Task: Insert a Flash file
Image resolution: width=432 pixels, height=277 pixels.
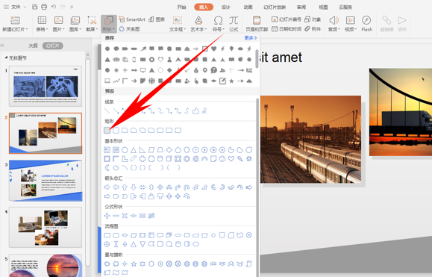Action: (x=366, y=23)
